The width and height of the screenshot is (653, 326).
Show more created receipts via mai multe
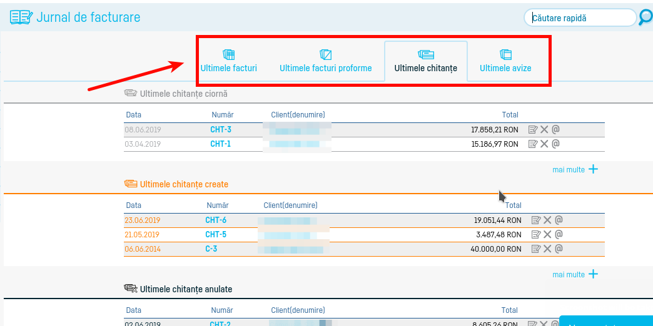(575, 275)
